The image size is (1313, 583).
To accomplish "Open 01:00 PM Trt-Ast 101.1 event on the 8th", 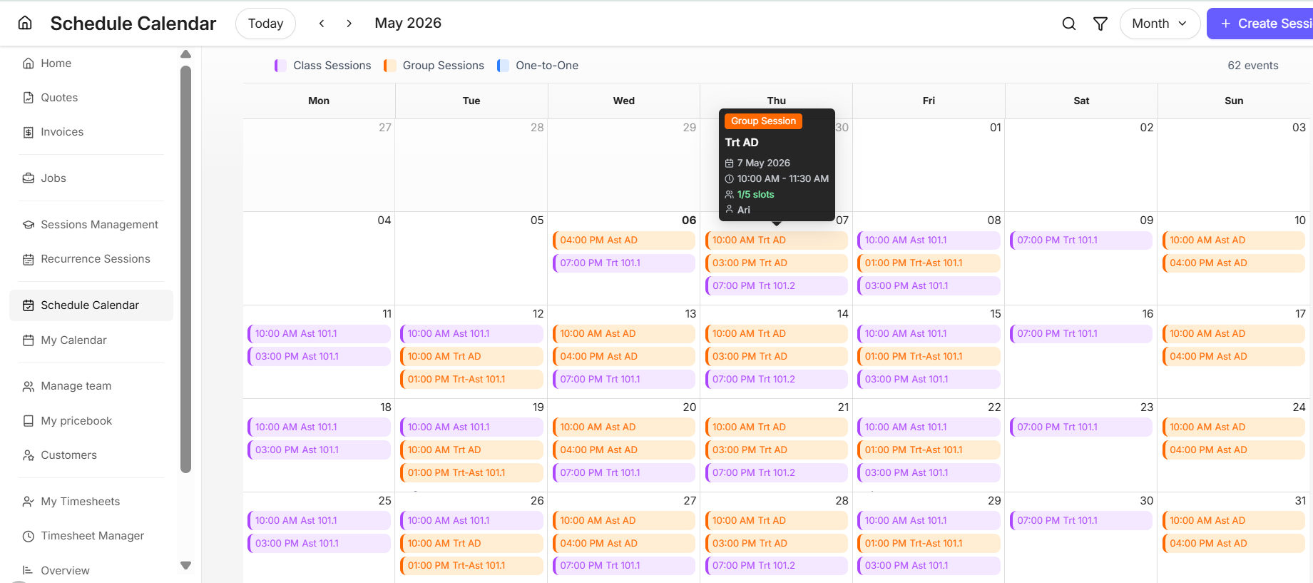I will point(929,263).
